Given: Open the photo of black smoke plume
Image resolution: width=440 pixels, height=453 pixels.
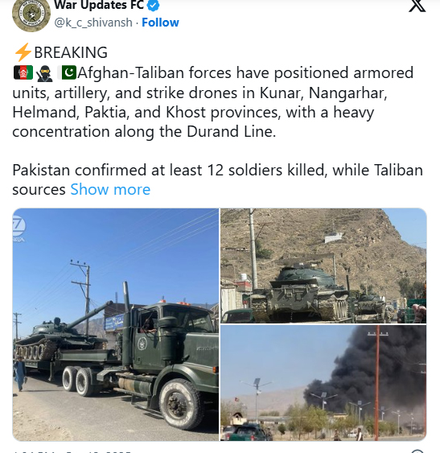Looking at the screenshot, I should [x=323, y=383].
